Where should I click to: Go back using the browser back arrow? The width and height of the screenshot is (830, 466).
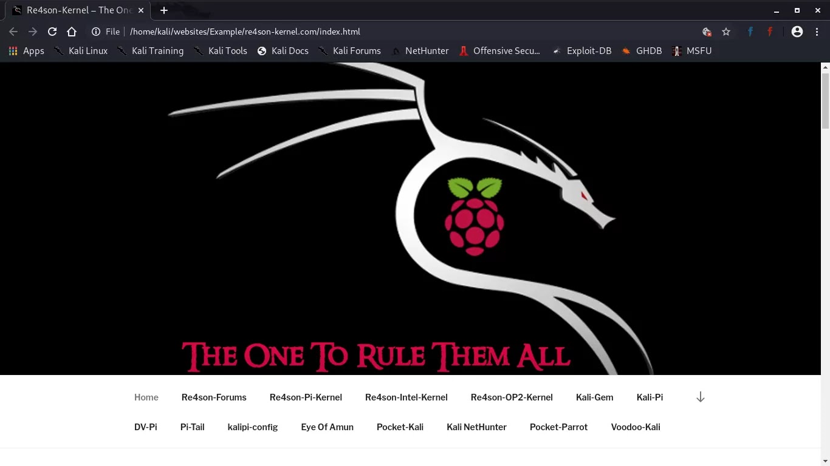(x=13, y=32)
